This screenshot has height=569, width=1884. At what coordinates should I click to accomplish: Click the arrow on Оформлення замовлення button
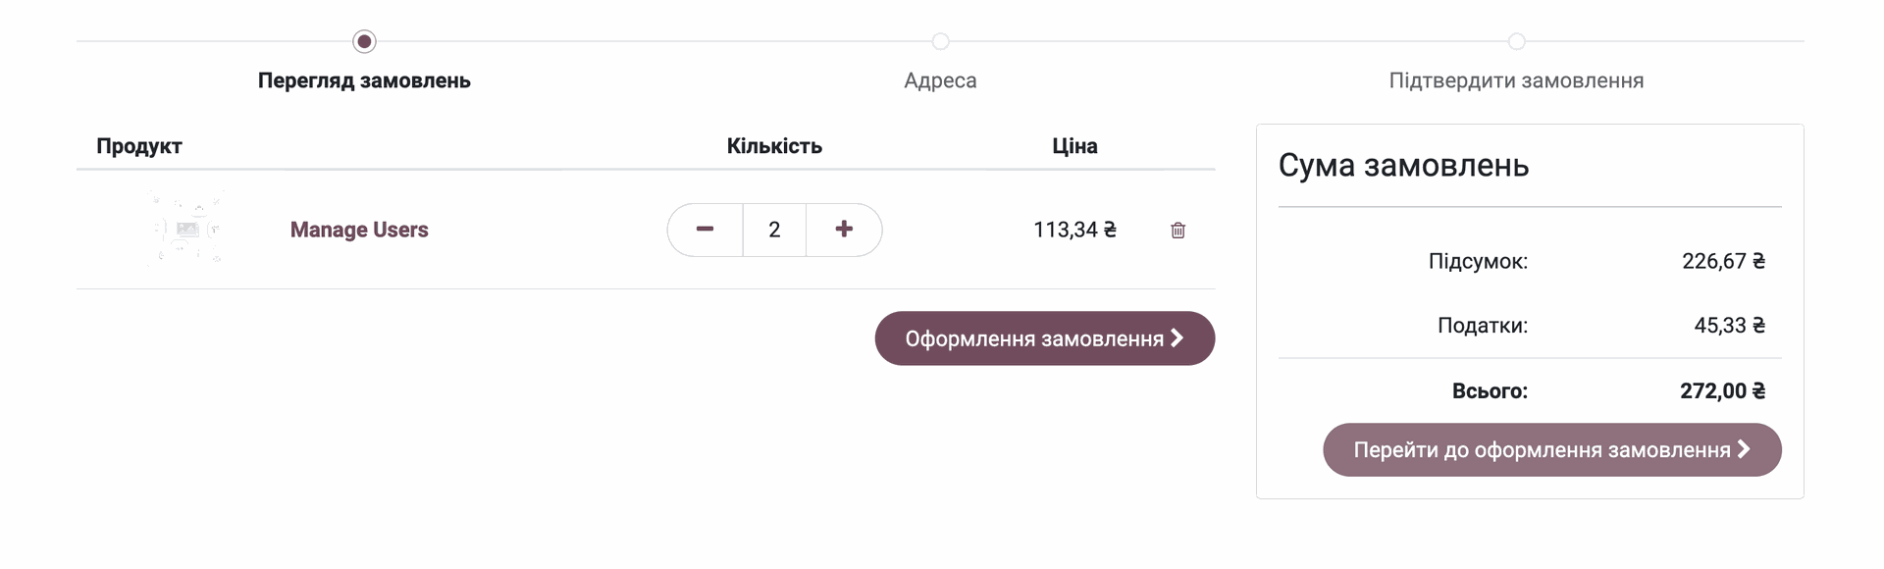[1177, 338]
